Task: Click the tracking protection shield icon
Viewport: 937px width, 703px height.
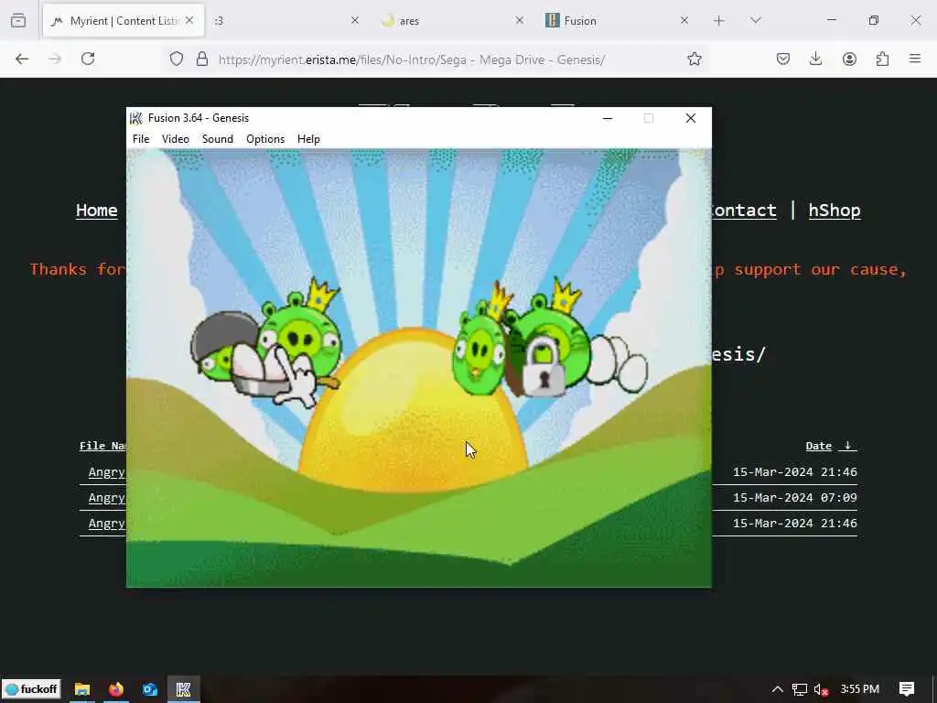Action: tap(177, 59)
